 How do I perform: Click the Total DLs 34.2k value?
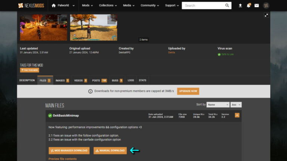tap(212, 117)
